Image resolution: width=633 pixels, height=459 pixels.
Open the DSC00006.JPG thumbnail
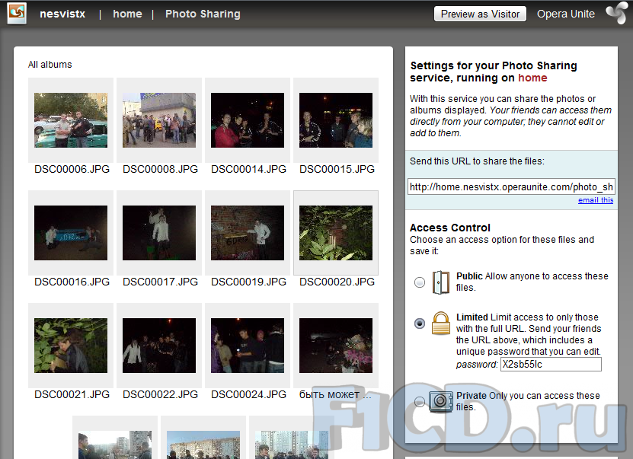(x=71, y=120)
